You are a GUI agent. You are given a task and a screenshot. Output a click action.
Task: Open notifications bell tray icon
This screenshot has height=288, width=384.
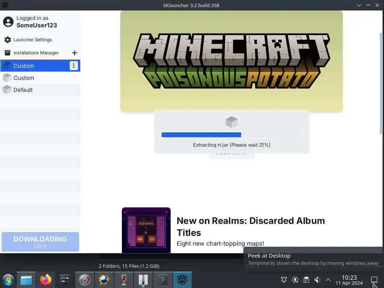click(x=284, y=280)
